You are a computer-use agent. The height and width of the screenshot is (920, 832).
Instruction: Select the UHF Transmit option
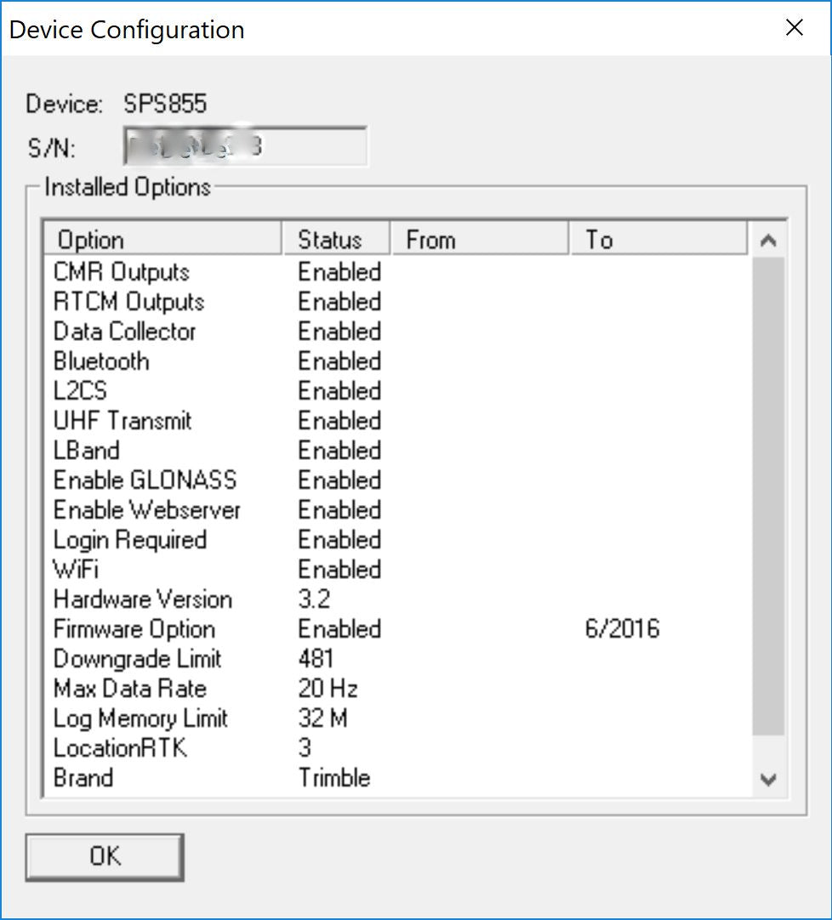(x=123, y=421)
